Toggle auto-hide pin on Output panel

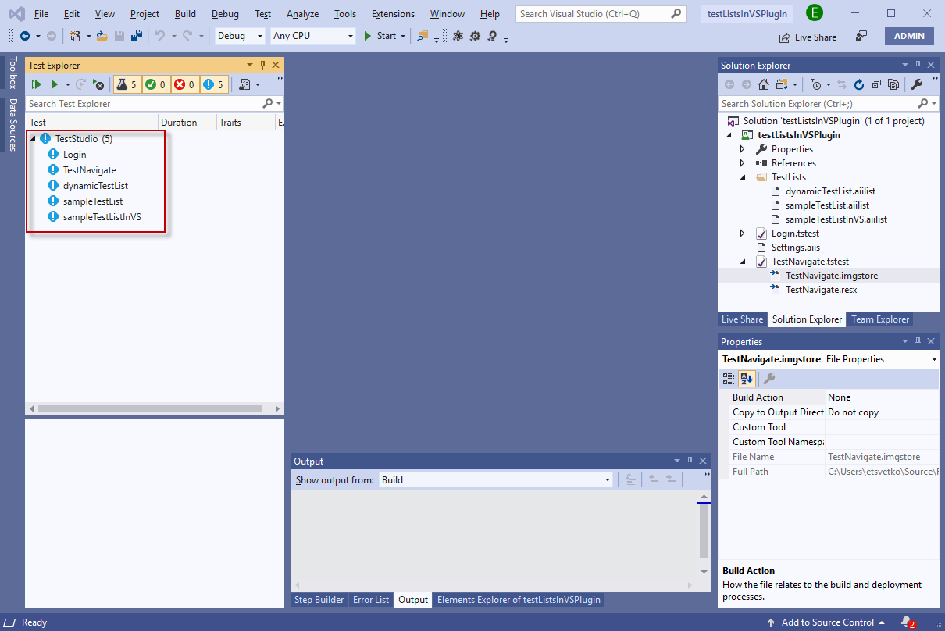point(690,462)
